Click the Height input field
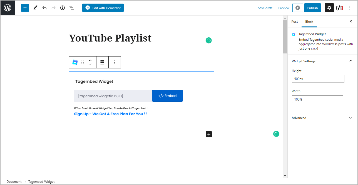 pyautogui.click(x=318, y=79)
